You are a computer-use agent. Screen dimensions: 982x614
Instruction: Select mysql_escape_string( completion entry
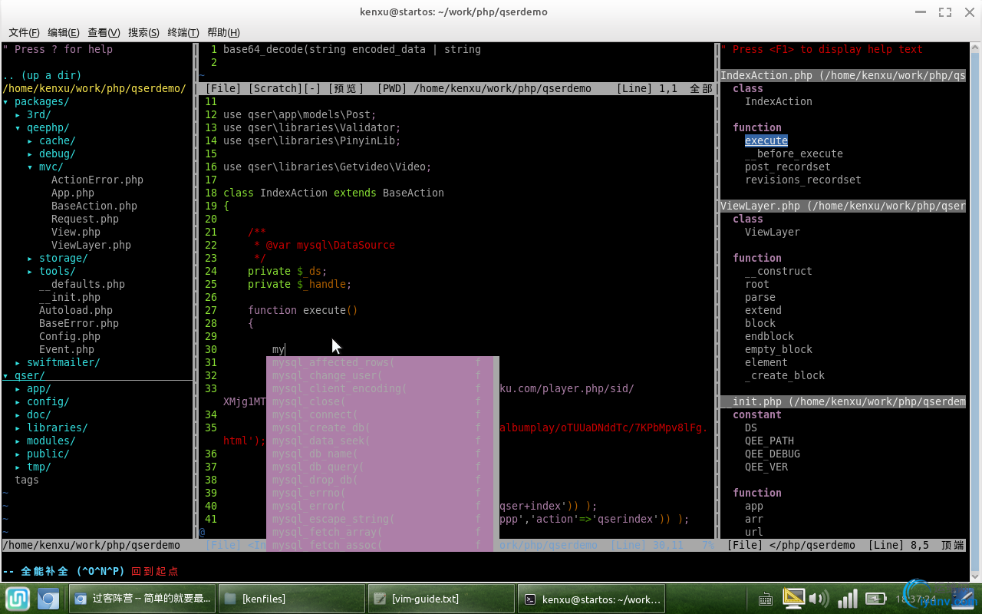380,519
